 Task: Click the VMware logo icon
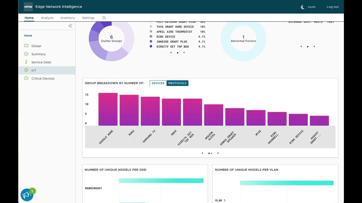click(28, 7)
